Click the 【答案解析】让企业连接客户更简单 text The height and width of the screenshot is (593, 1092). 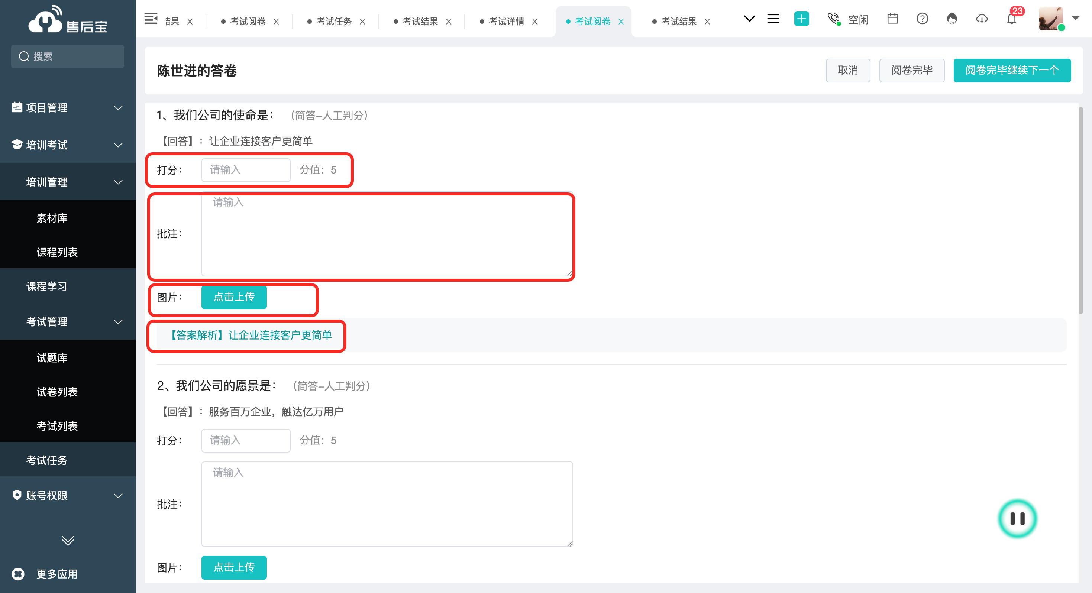[x=251, y=335]
